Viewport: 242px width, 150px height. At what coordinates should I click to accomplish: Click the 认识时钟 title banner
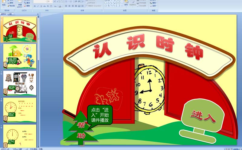click(148, 50)
